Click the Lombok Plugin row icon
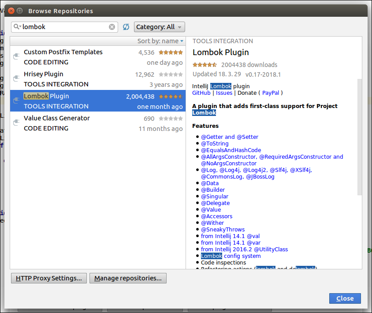Image resolution: width=372 pixels, height=313 pixels. pos(16,101)
